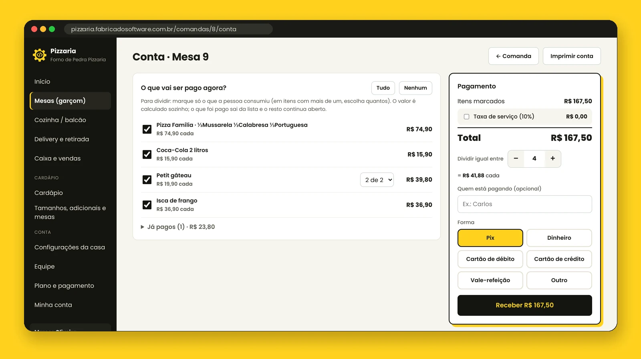
Task: Navigate to Cozinha / balcão
Action: pos(70,120)
